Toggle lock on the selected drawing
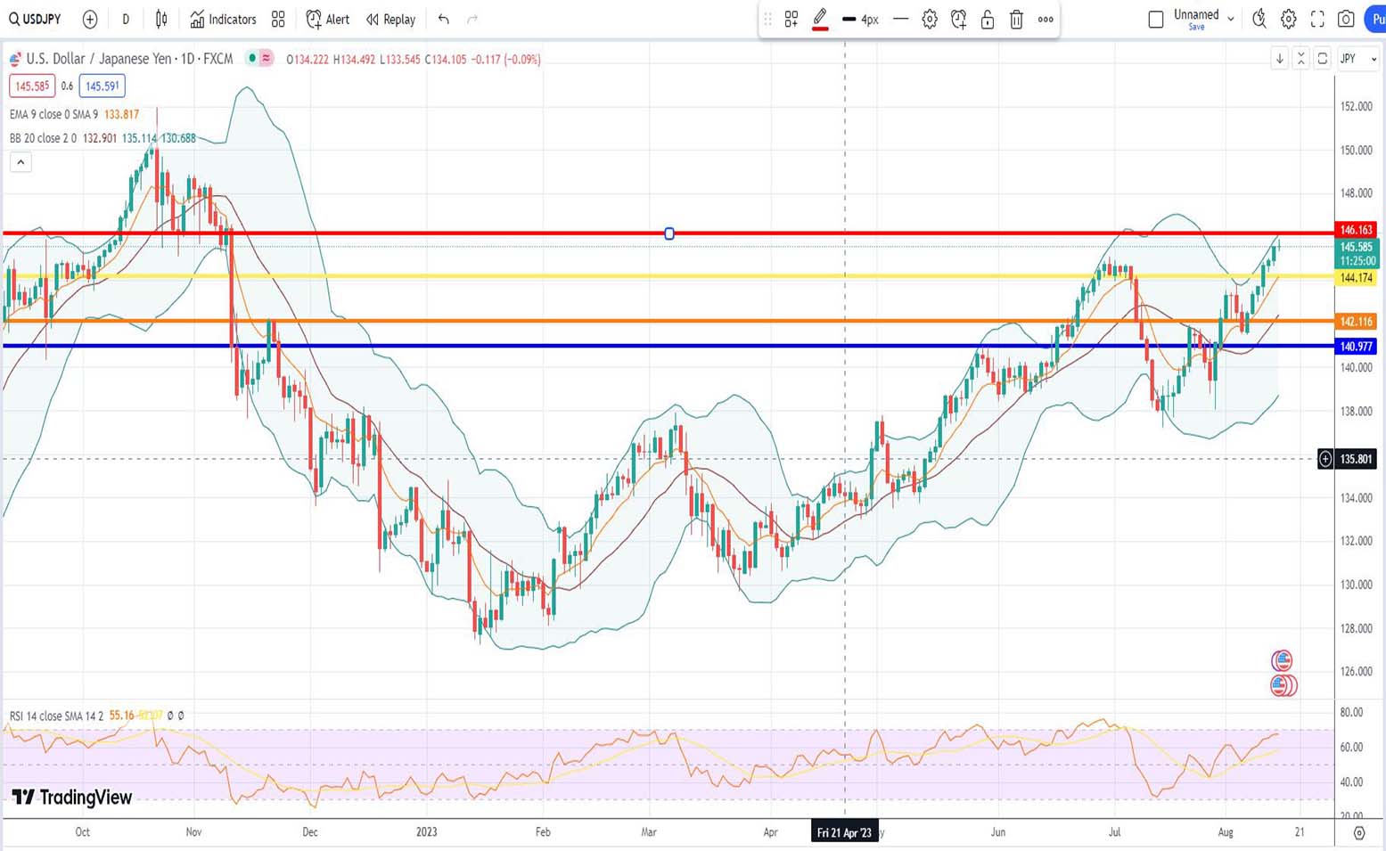 pos(988,20)
